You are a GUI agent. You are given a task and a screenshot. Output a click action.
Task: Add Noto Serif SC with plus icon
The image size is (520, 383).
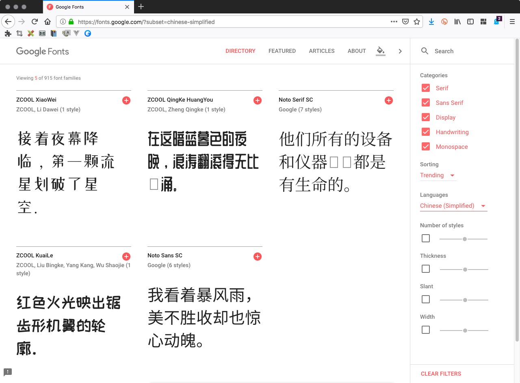(x=389, y=100)
